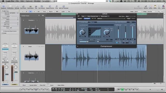Click the Repeat Section toolbar icon

click(50, 7)
